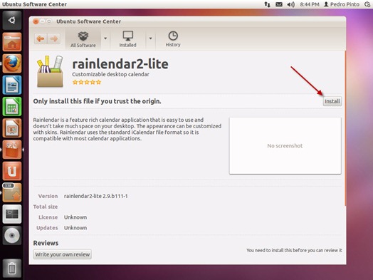Open Ubuntu One from the launcher
373x280 pixels.
pyautogui.click(x=12, y=171)
